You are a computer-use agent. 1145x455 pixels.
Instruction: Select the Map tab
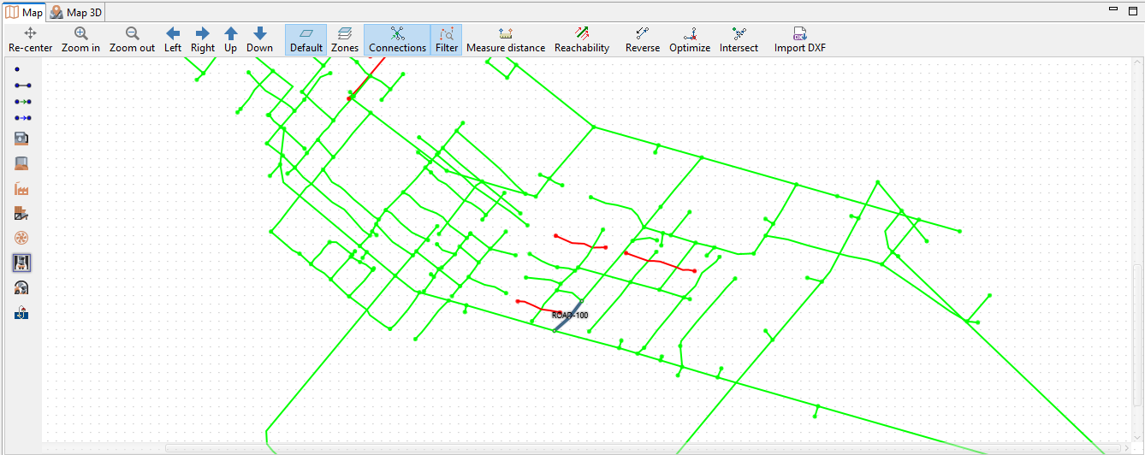pos(24,12)
